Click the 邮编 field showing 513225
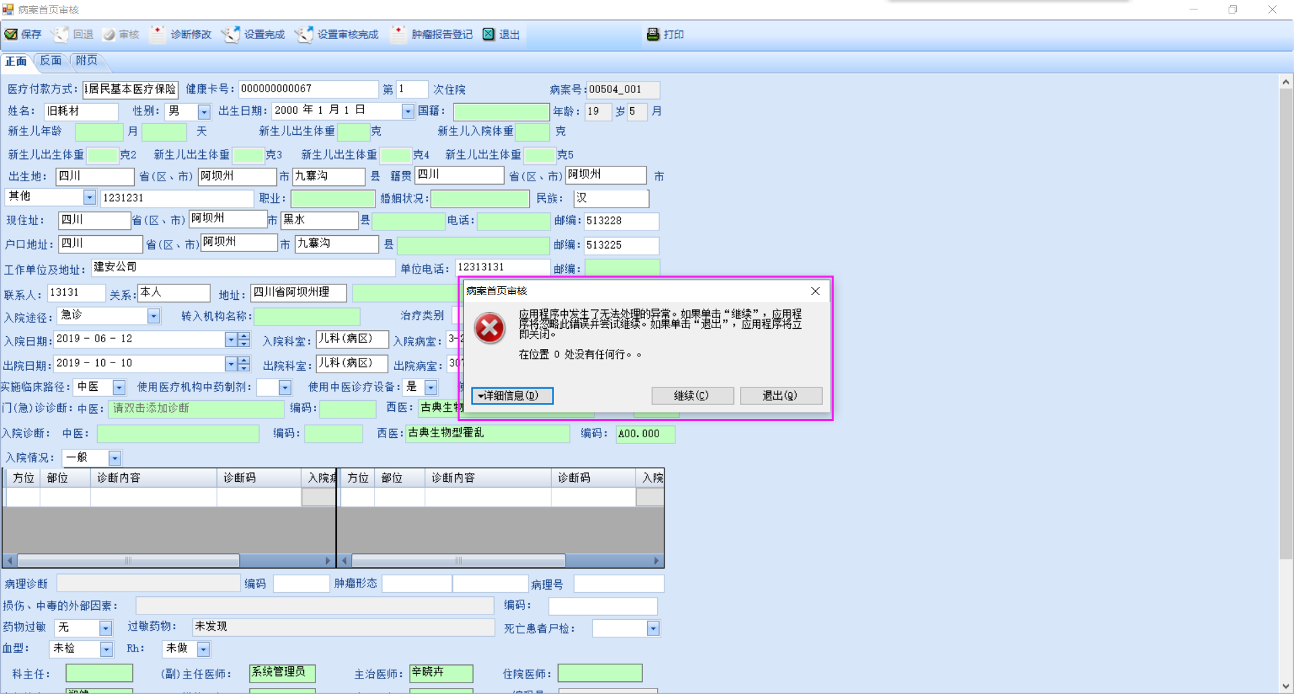The width and height of the screenshot is (1294, 694). tap(621, 245)
